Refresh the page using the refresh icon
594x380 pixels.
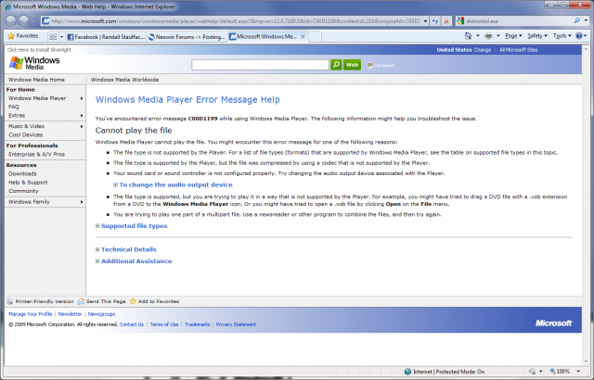[x=435, y=21]
